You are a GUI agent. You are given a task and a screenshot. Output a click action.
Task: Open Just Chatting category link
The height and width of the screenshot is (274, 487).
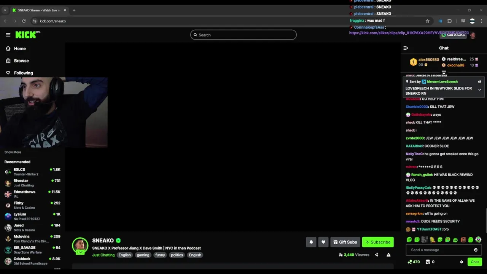tap(103, 255)
